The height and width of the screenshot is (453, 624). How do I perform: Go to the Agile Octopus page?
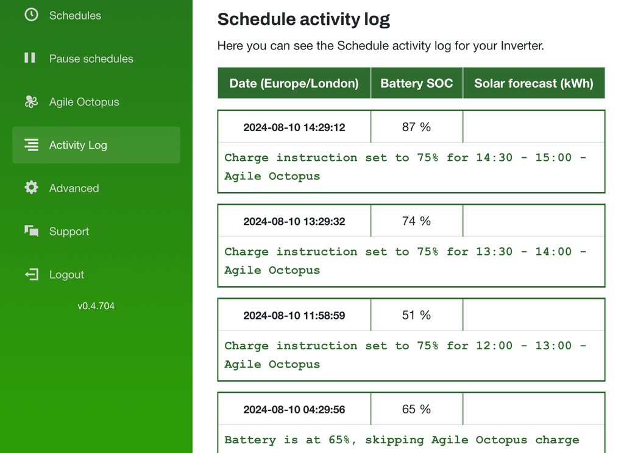[x=84, y=102]
